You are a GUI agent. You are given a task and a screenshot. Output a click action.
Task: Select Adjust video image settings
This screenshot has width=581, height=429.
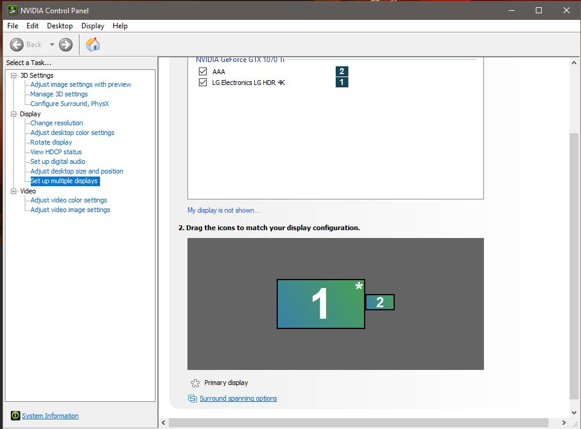(x=70, y=210)
